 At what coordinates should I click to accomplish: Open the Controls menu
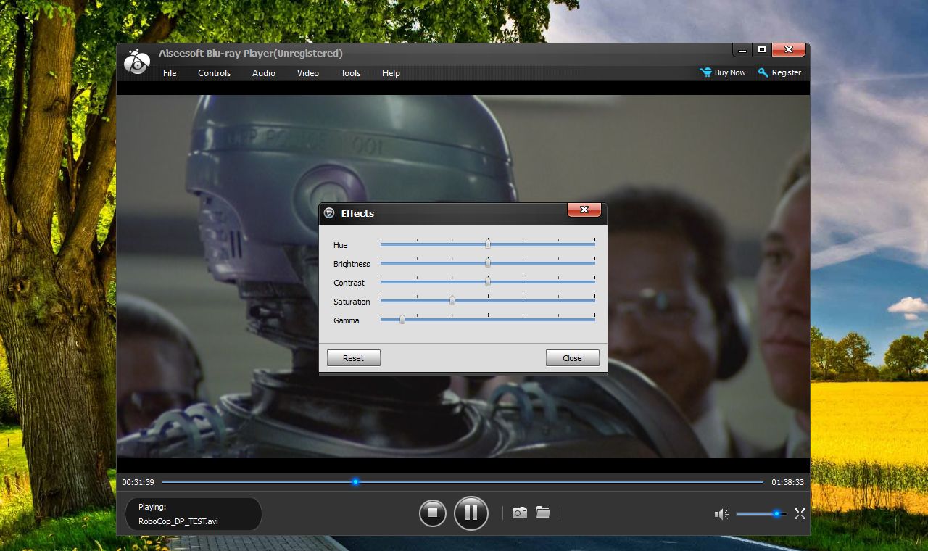(x=214, y=73)
